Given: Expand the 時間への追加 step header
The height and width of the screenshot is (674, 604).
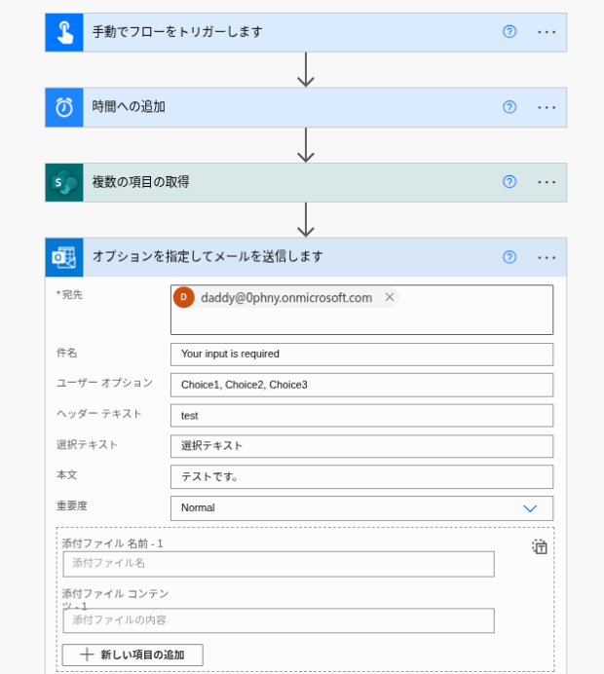Looking at the screenshot, I should click(306, 107).
